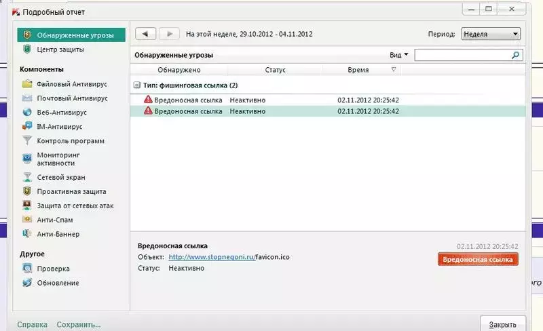The height and width of the screenshot is (331, 543).
Task: Click the Контроль программ funnel icon
Action: point(27,140)
